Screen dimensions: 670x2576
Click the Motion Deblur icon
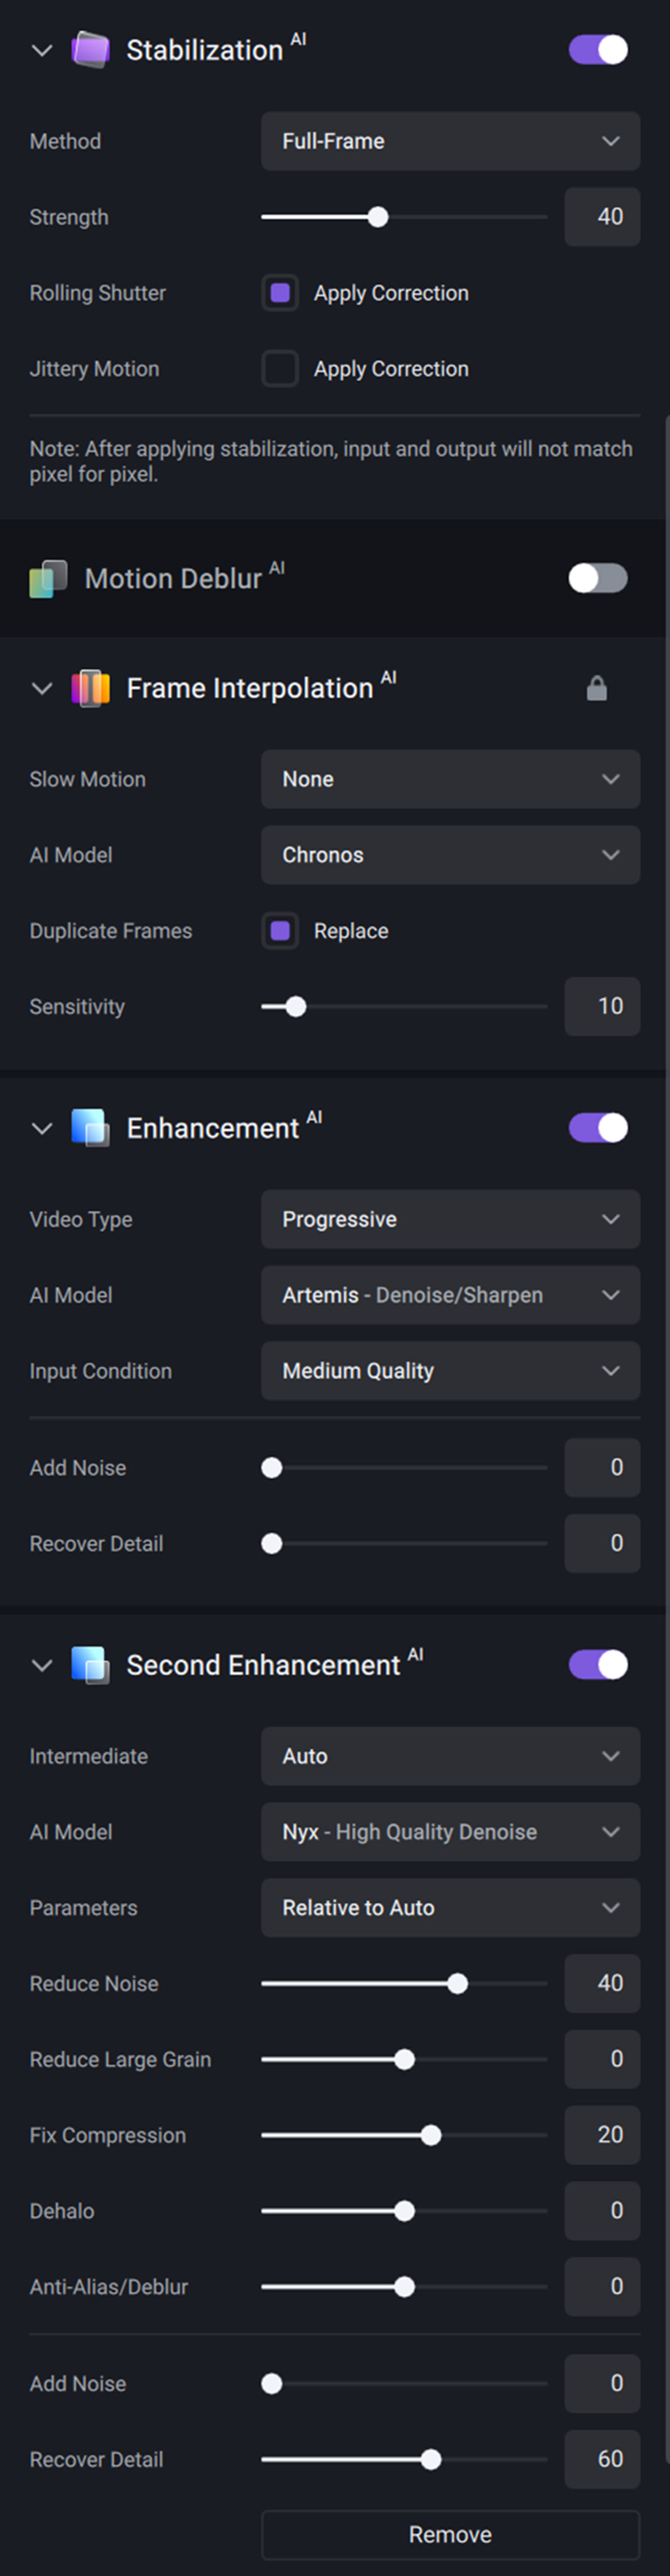[48, 578]
